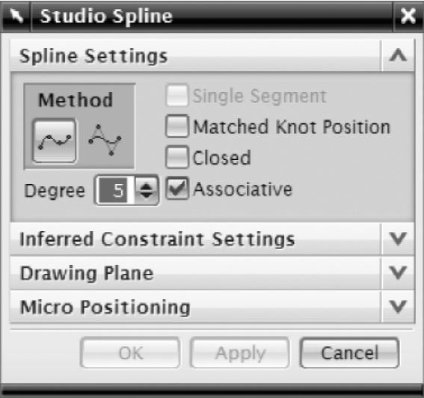
Task: Enable the Matched Knot Position checkbox
Action: click(x=177, y=126)
